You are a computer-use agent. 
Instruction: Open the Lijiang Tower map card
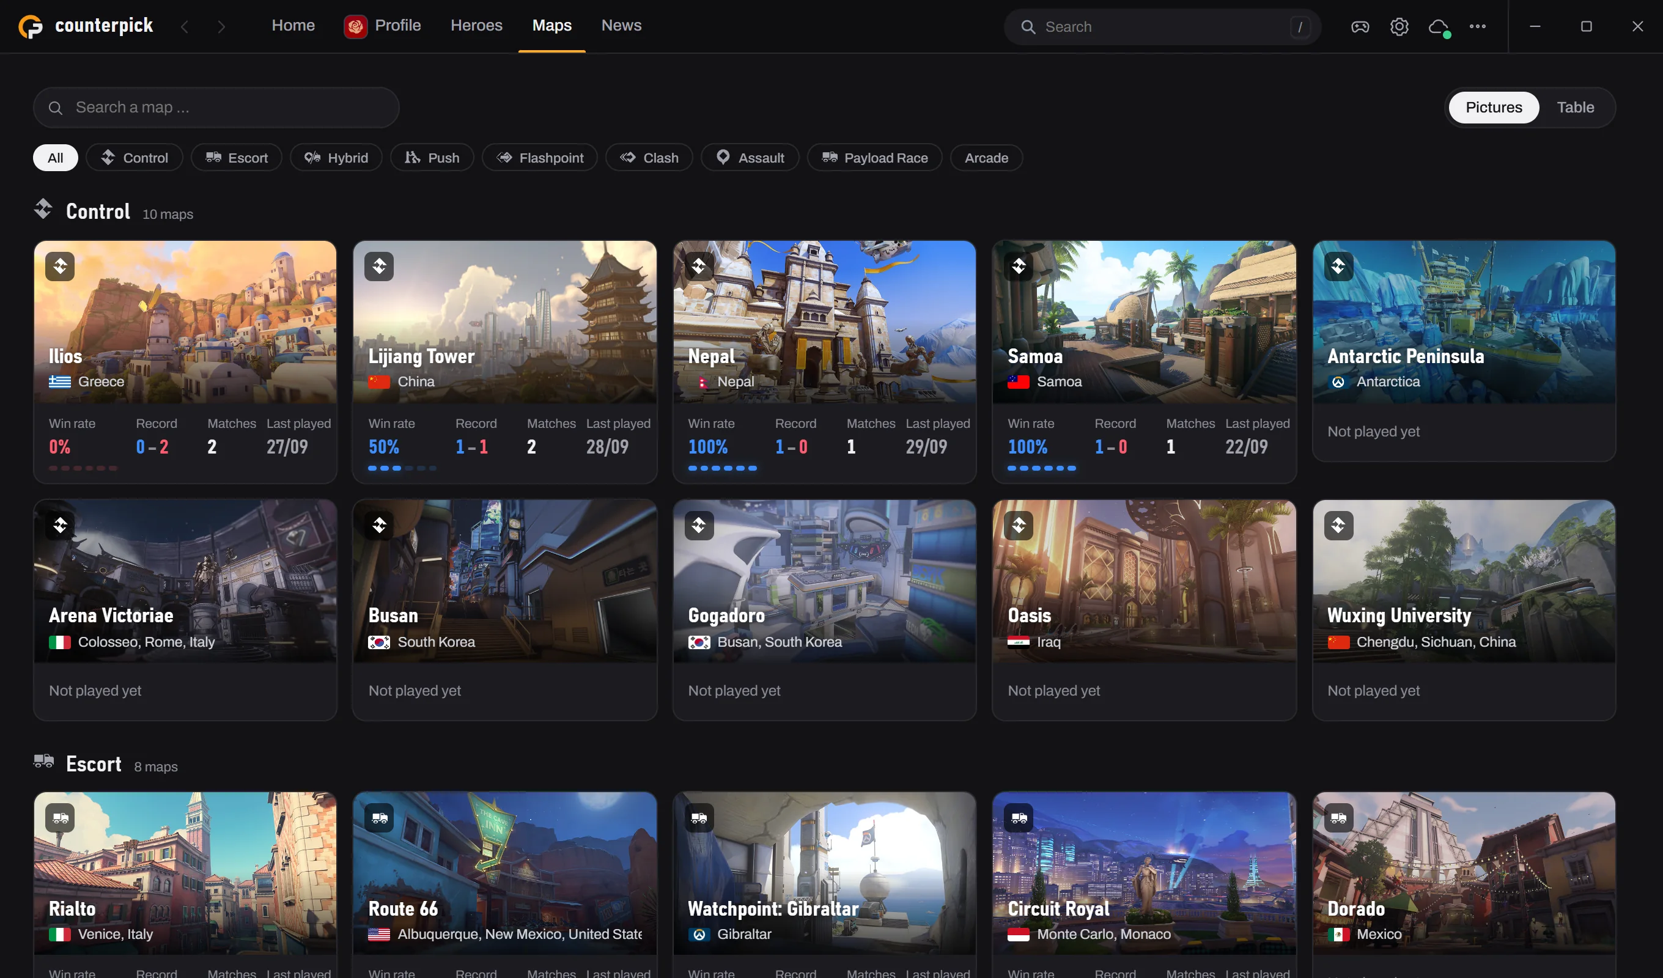coord(505,362)
